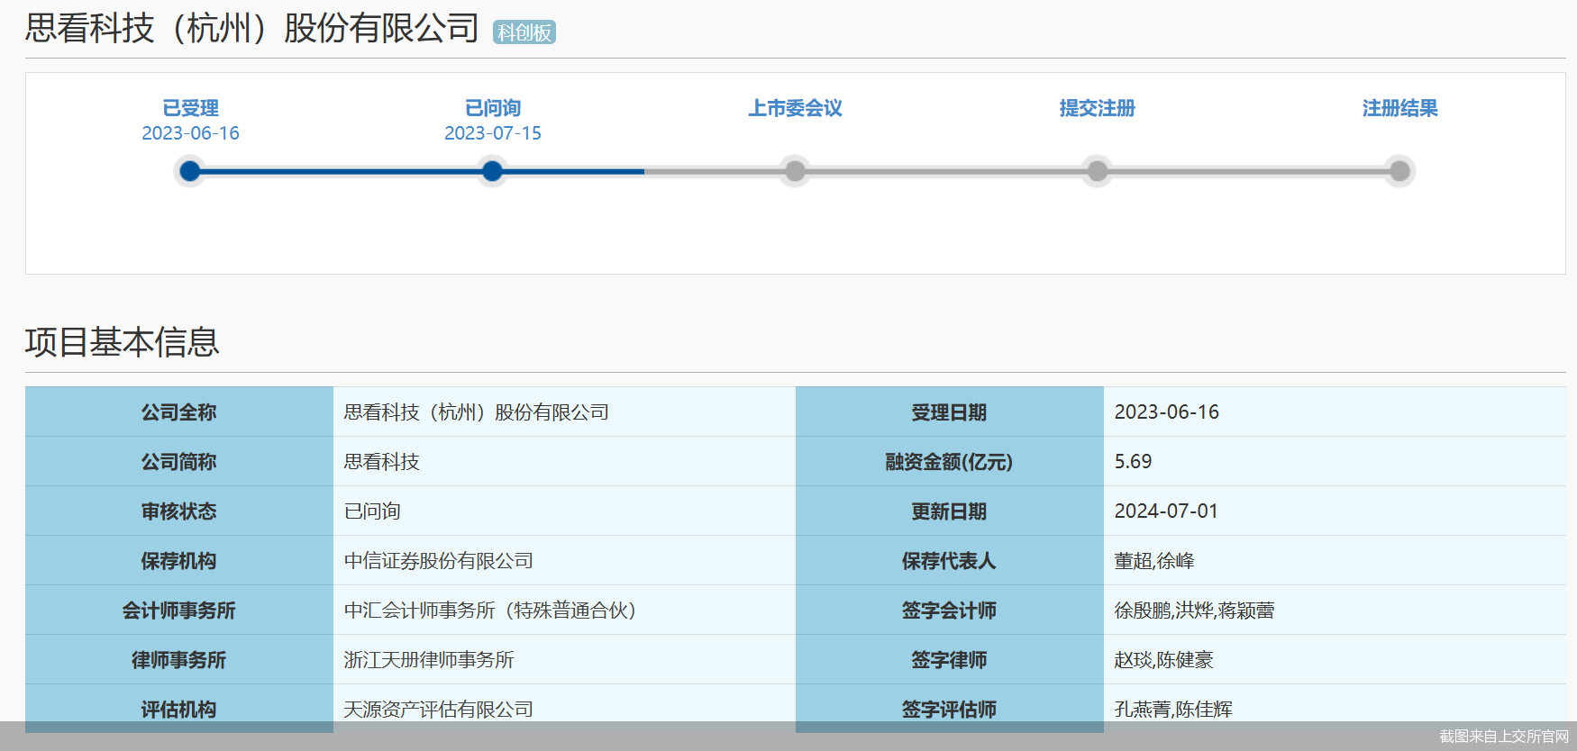Click the 公司简称 header cell
The width and height of the screenshot is (1577, 751).
[179, 461]
